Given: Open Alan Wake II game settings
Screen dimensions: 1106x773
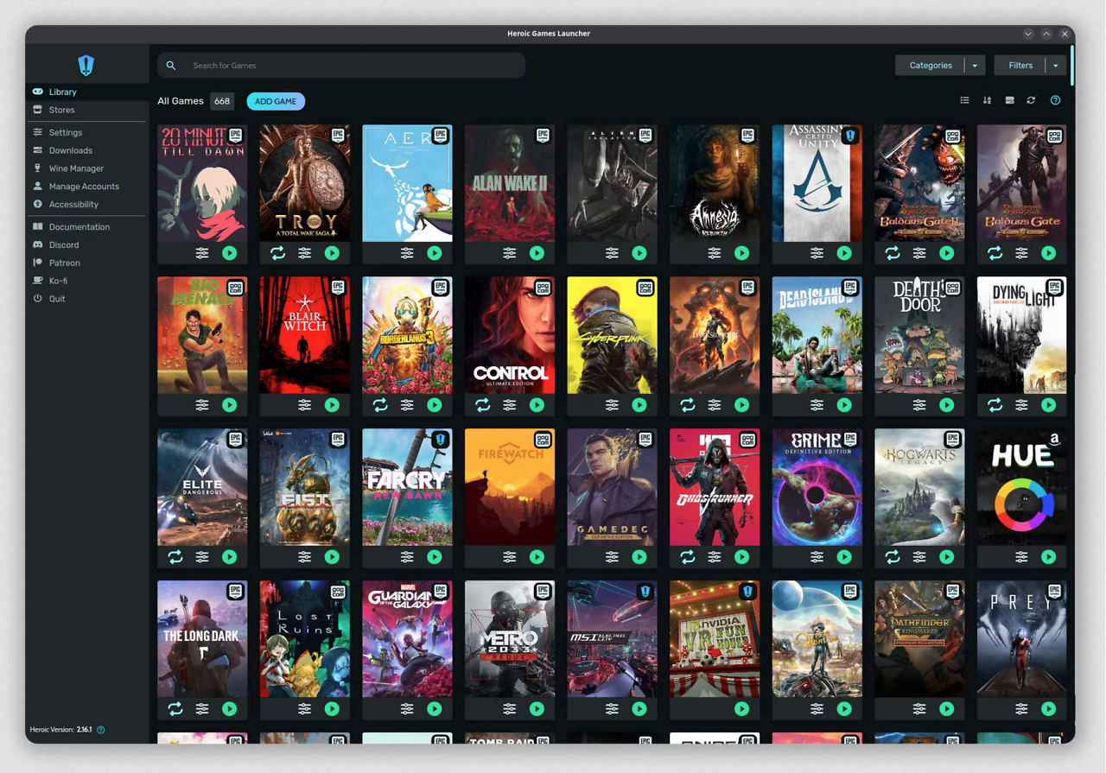Looking at the screenshot, I should click(x=510, y=253).
